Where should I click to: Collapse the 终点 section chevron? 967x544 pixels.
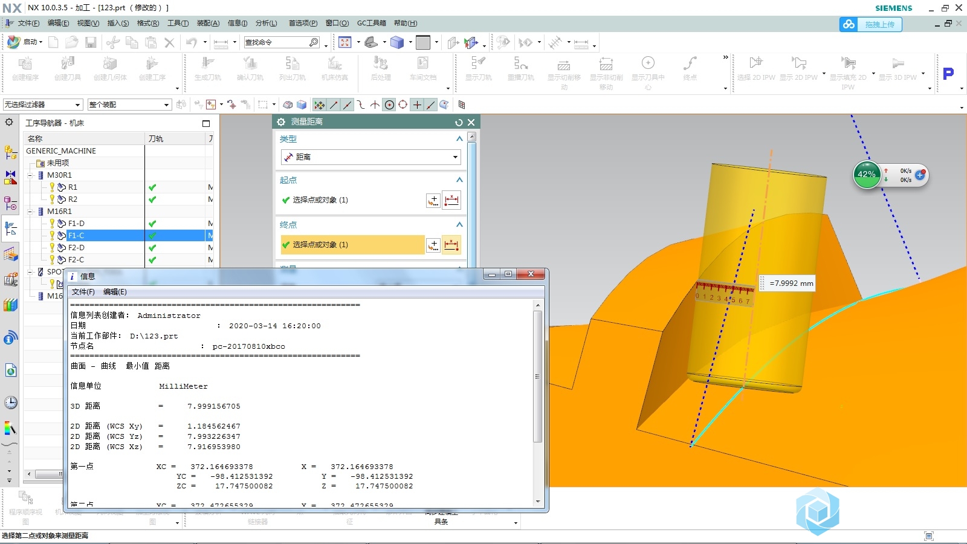459,225
